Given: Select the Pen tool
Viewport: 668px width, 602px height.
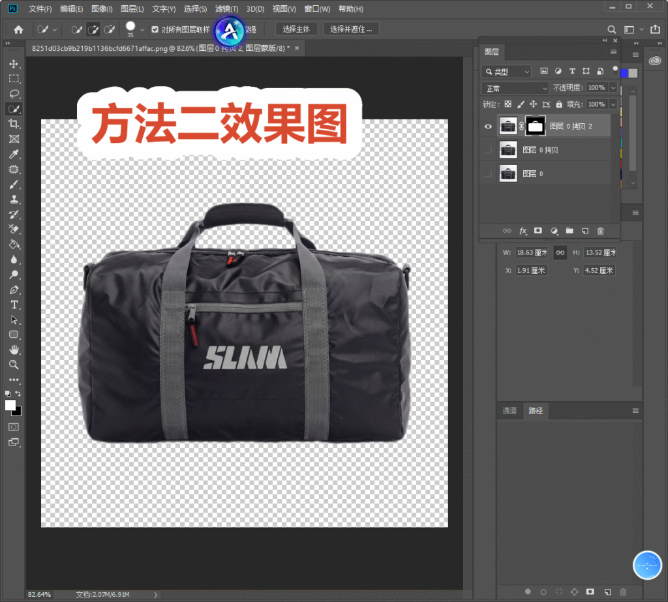Looking at the screenshot, I should (14, 290).
